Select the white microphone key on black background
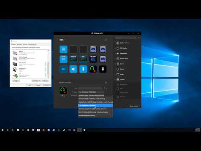The height and width of the screenshot is (151, 201). coord(103,69)
